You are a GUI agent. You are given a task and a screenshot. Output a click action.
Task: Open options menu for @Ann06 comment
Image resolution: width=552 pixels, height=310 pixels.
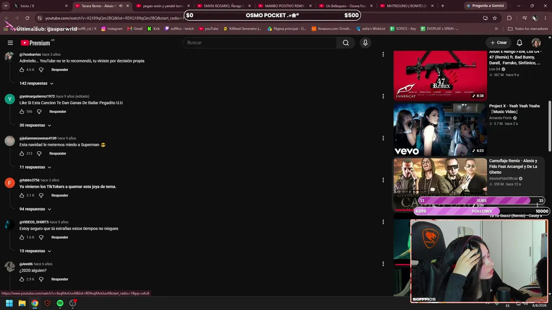pyautogui.click(x=383, y=263)
